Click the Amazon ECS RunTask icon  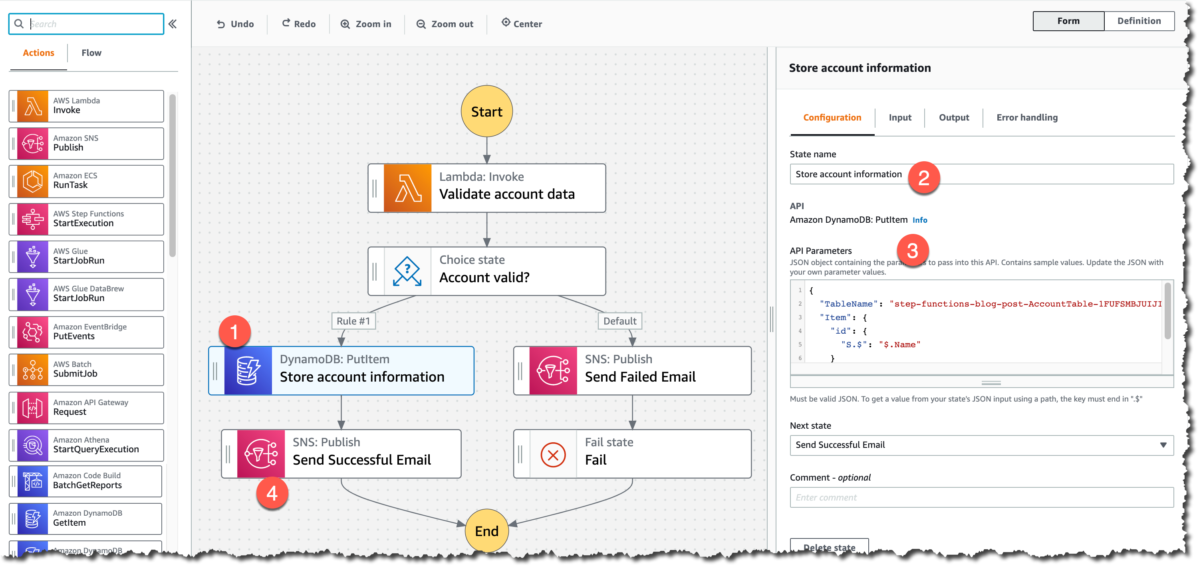pos(33,181)
